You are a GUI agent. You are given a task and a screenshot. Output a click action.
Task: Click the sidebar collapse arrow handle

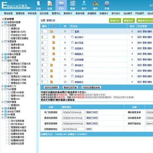point(37,84)
